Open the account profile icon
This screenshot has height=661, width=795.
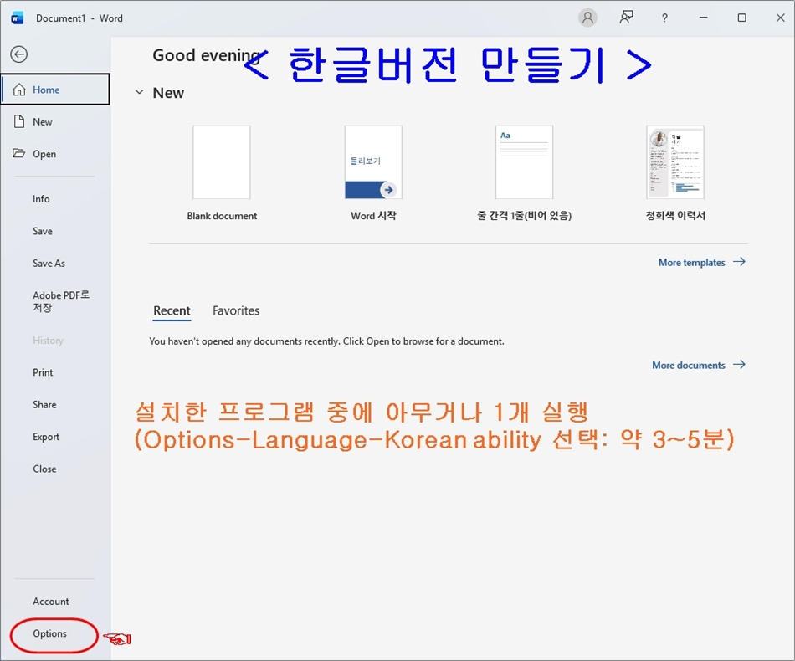(588, 18)
